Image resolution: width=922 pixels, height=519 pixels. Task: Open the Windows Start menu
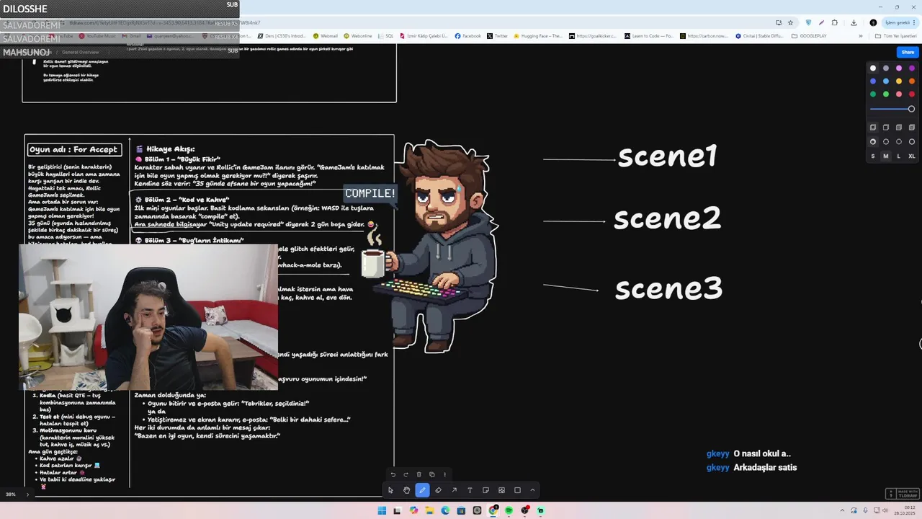tap(382, 510)
